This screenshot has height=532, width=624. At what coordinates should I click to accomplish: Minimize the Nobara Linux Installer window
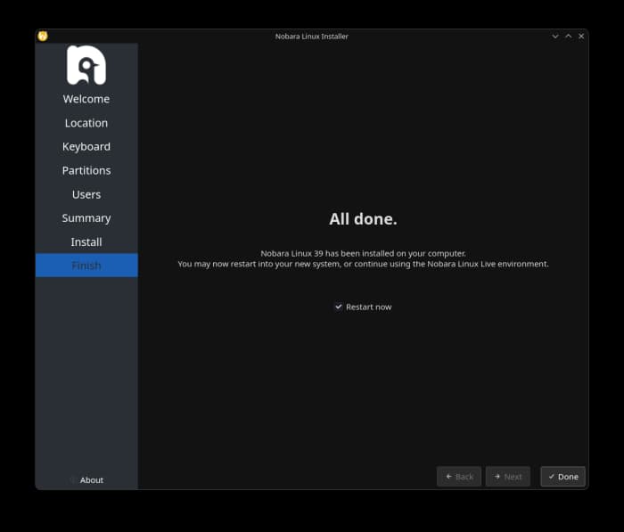[555, 37]
